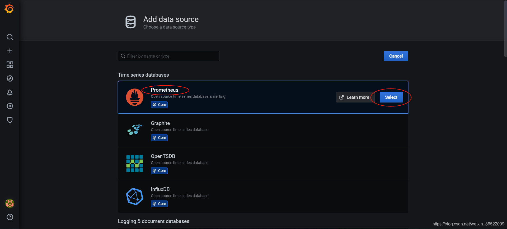Click description text under InfluxDB
The width and height of the screenshot is (507, 229).
(180, 196)
